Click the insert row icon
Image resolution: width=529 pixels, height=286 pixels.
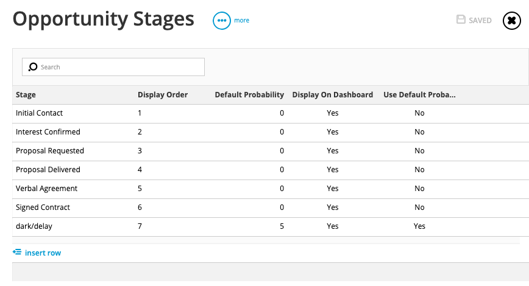(17, 252)
